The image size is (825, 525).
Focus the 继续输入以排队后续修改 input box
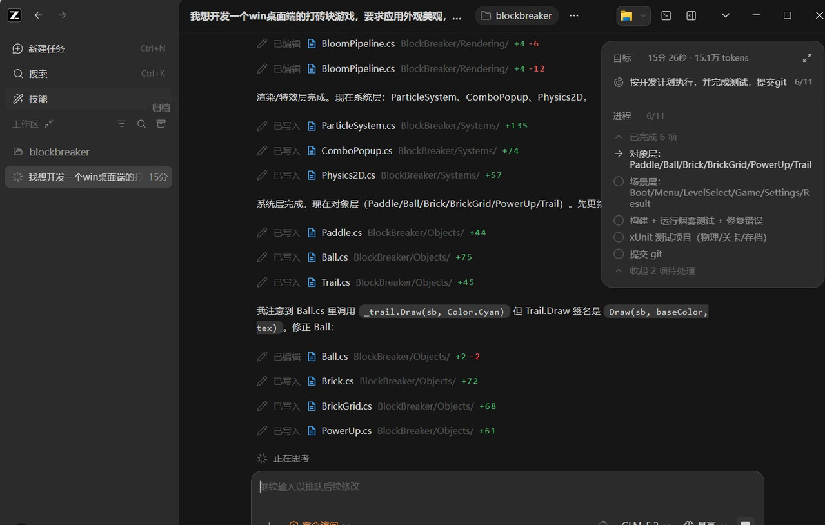[x=507, y=487]
